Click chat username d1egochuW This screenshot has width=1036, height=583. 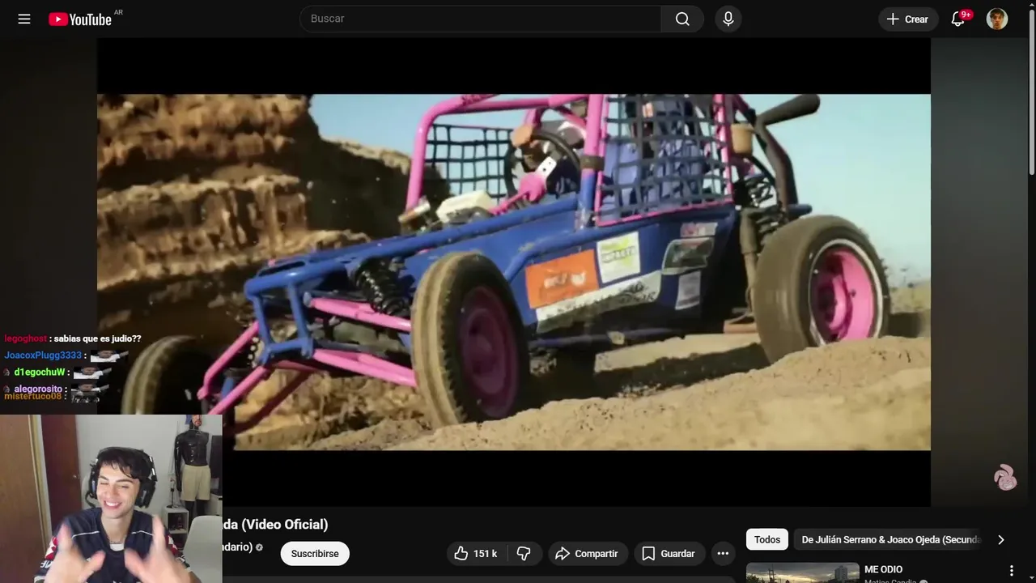[39, 372]
